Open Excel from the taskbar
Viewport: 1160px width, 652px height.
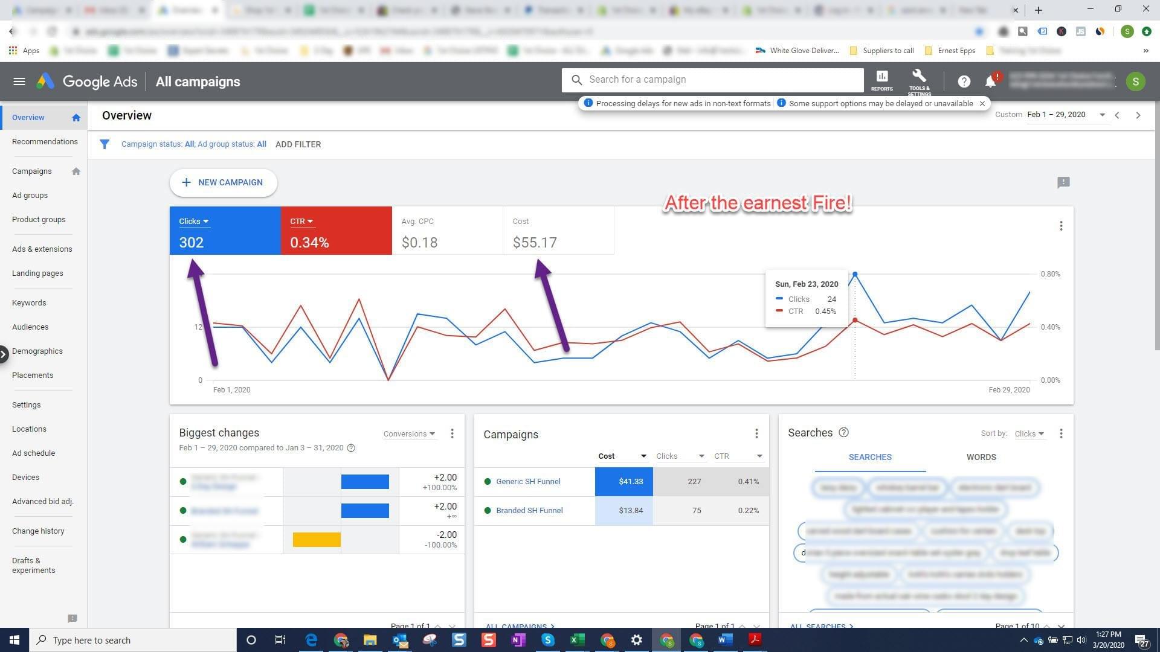(x=577, y=640)
